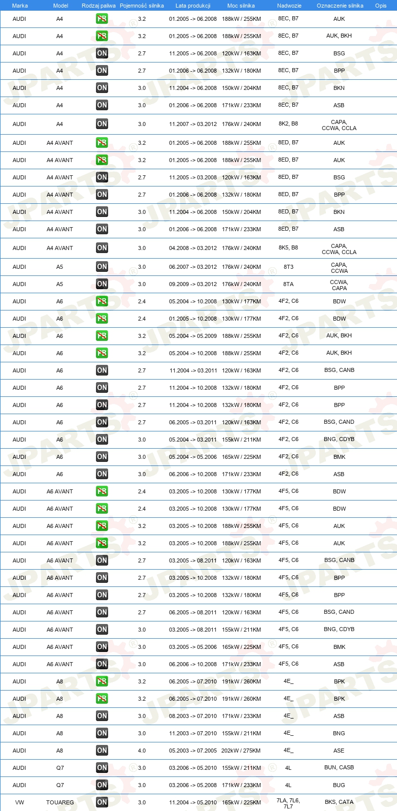Click production years 08.2003 -> 07.2010
397x811 pixels.
pyautogui.click(x=193, y=716)
